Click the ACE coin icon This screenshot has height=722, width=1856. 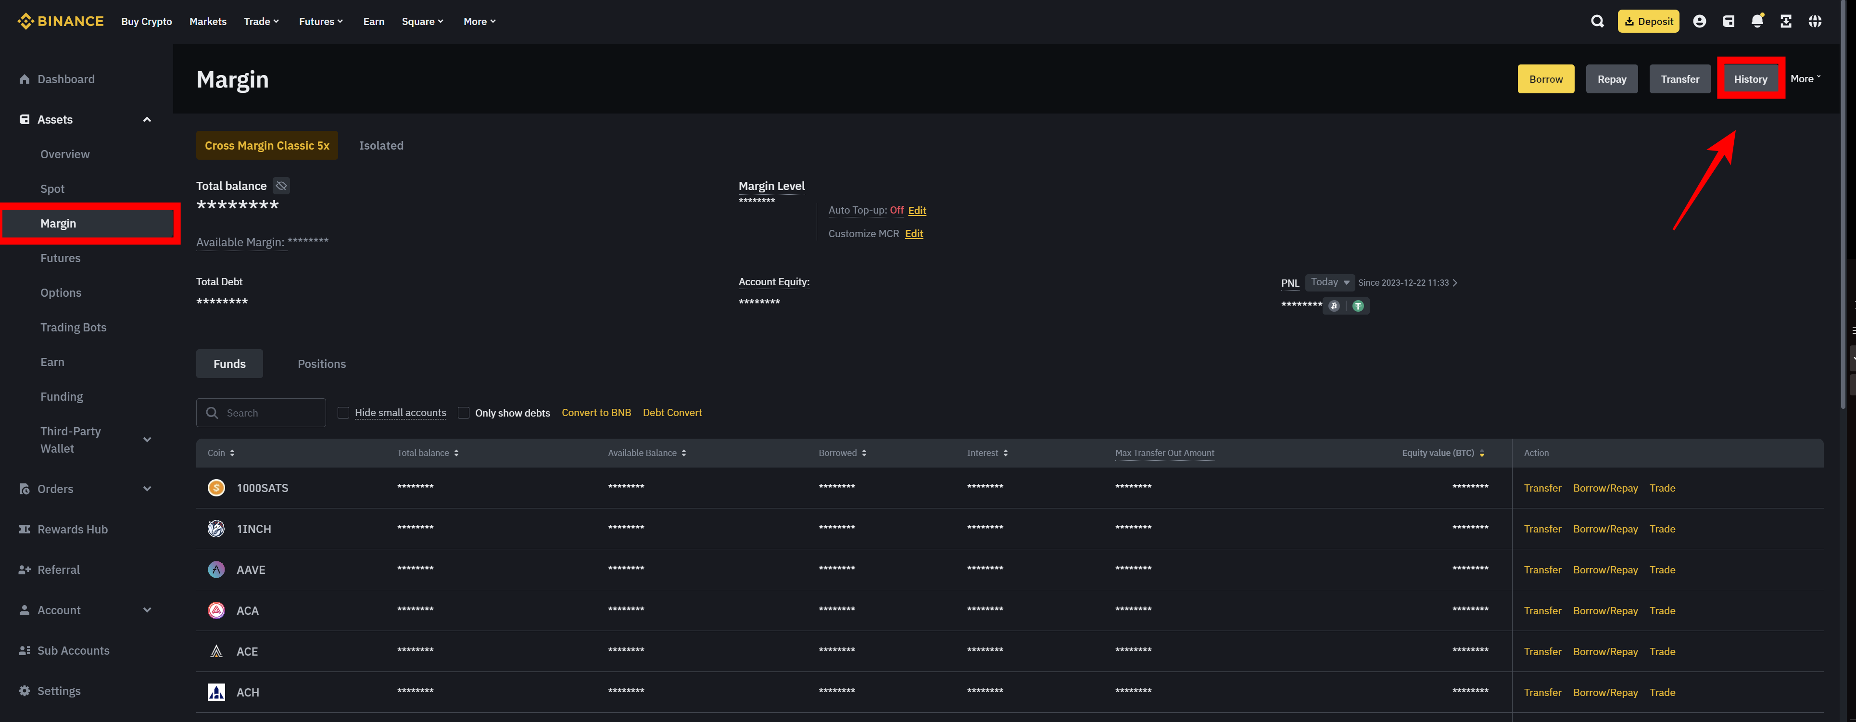click(x=216, y=651)
